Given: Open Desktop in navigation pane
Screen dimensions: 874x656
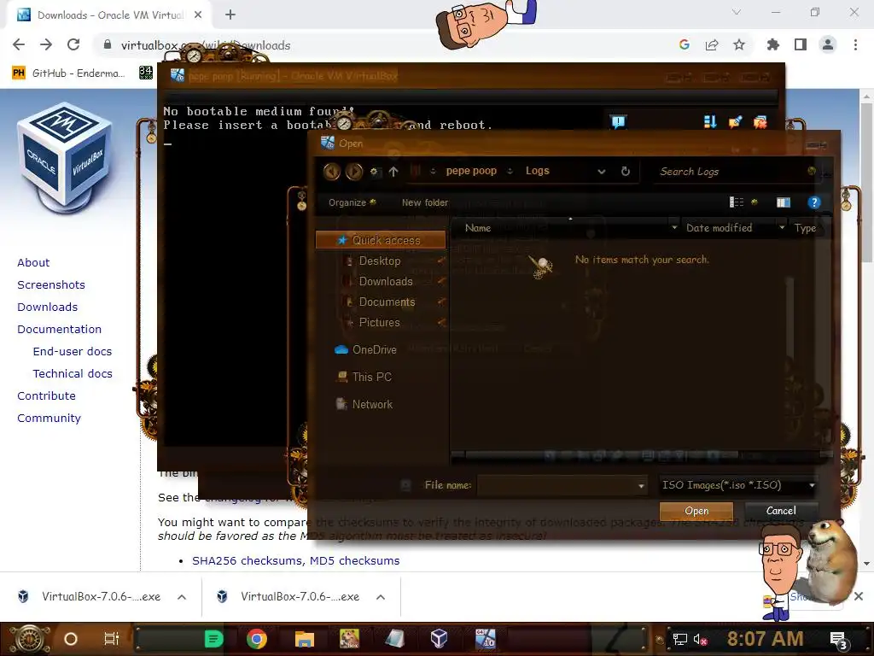Looking at the screenshot, I should [380, 261].
